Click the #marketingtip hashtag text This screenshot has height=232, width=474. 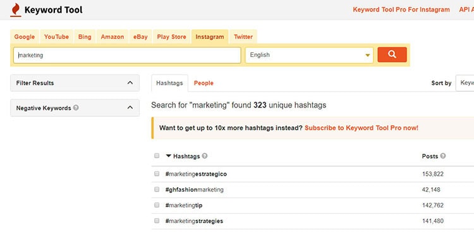click(x=184, y=205)
